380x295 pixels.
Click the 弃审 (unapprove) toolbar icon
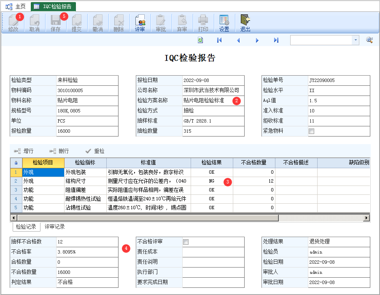point(182,23)
